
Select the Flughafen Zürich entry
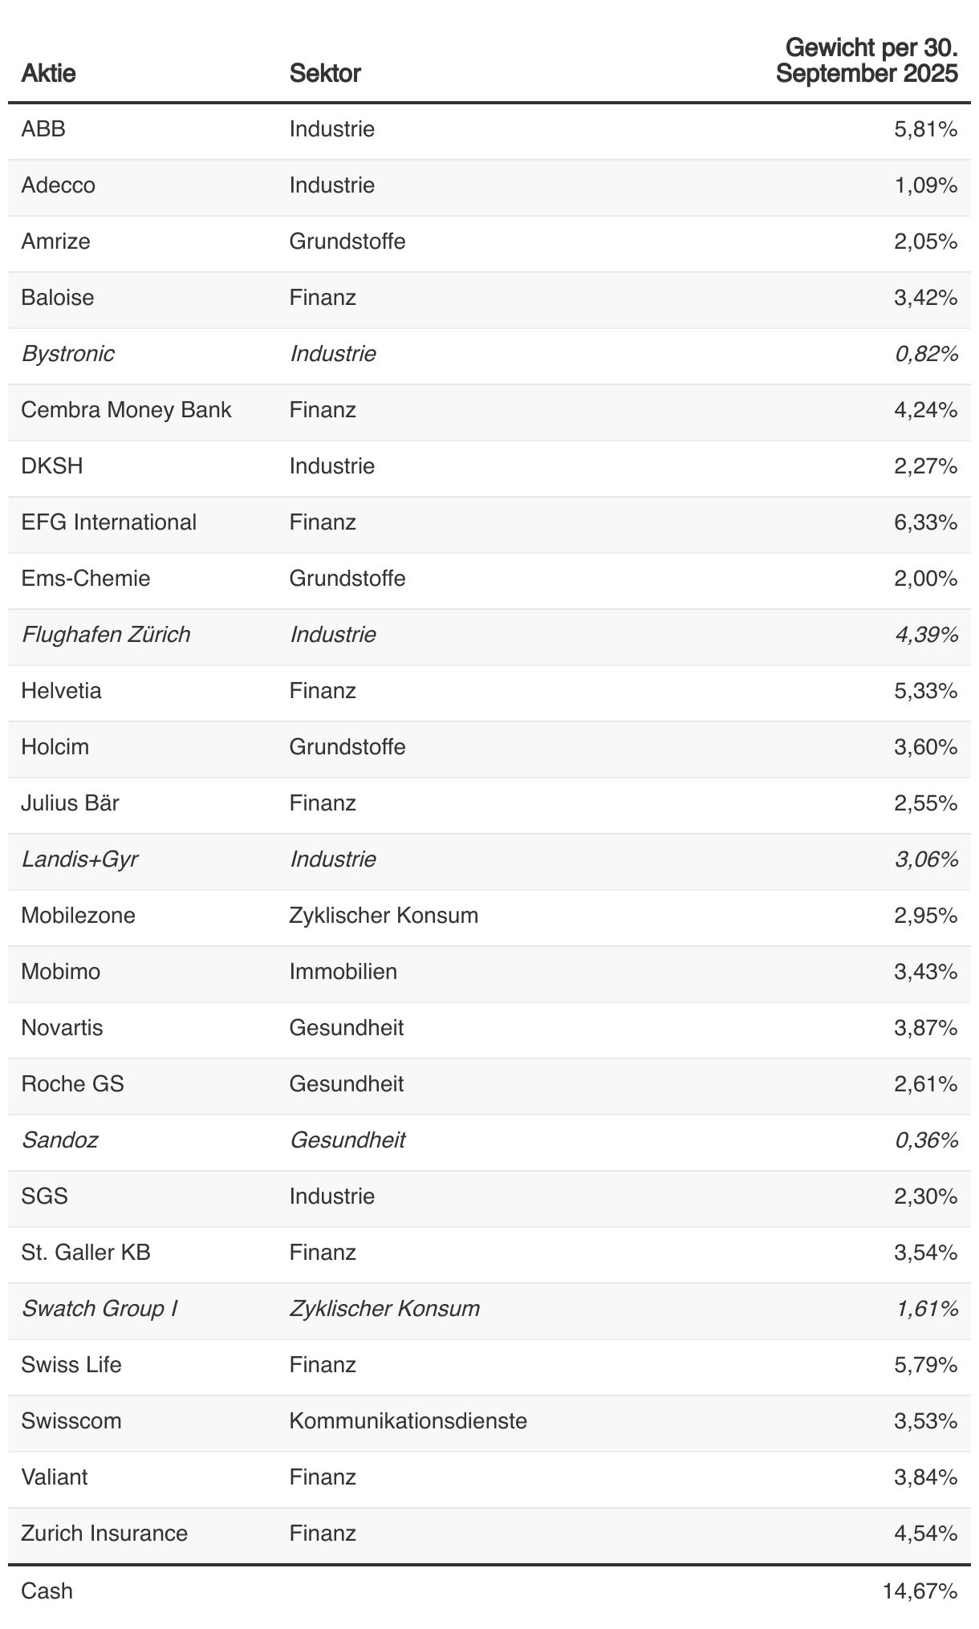pos(106,635)
